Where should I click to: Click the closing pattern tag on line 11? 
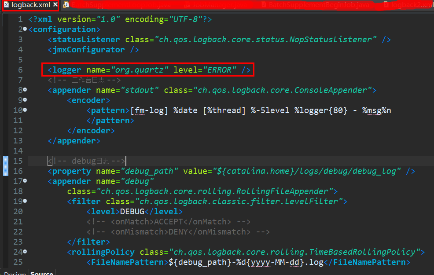[x=110, y=121]
